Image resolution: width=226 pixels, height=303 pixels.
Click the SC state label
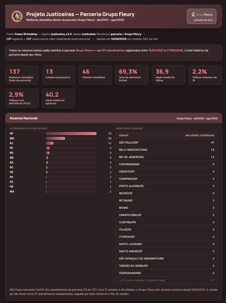(x=11, y=167)
